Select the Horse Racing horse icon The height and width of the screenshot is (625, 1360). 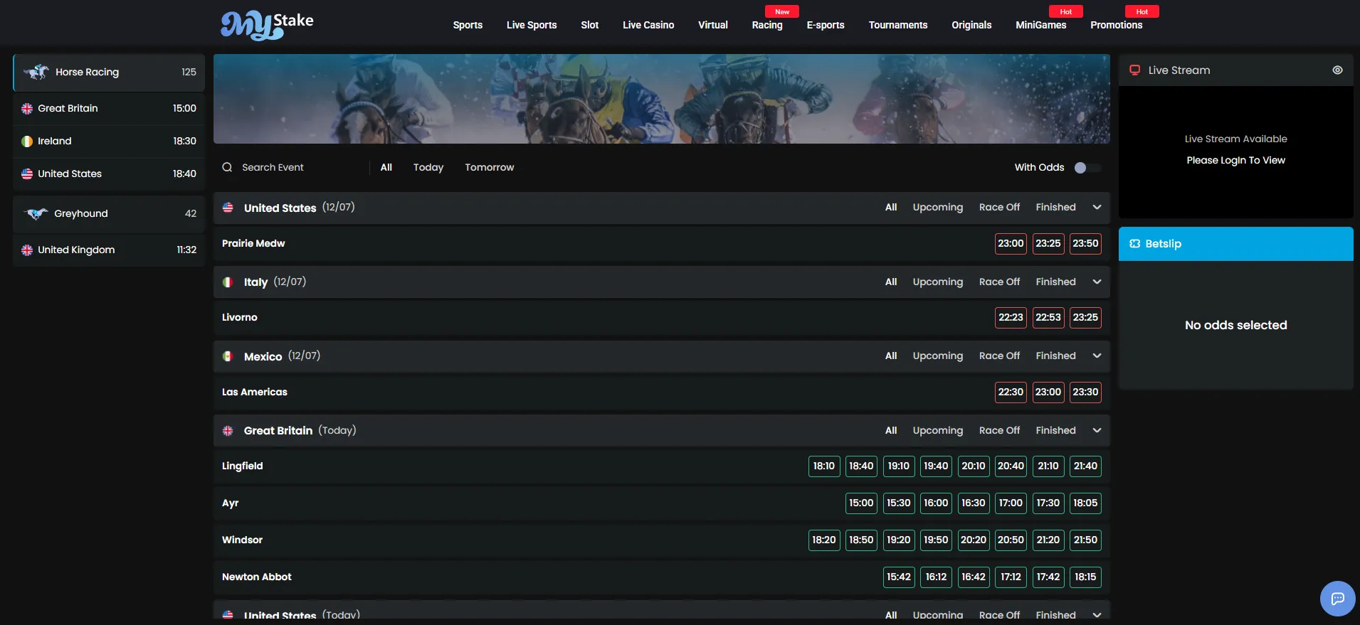click(36, 72)
